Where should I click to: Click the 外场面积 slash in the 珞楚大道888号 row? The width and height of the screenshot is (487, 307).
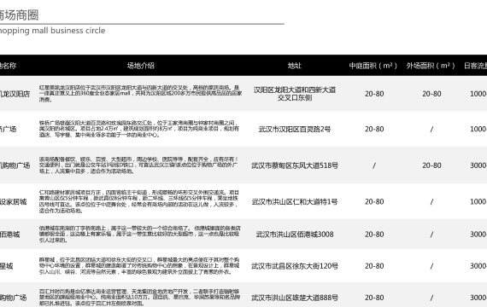tap(431, 298)
